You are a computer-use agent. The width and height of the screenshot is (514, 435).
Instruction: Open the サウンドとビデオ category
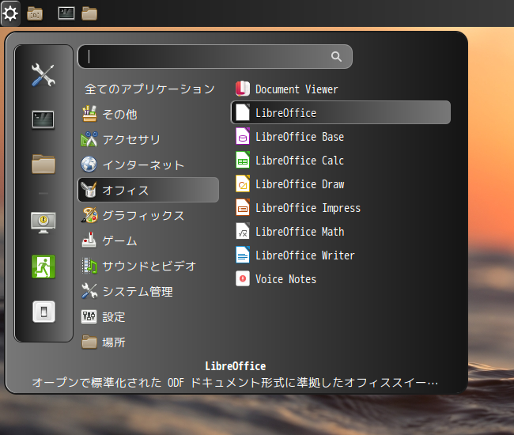click(x=148, y=266)
